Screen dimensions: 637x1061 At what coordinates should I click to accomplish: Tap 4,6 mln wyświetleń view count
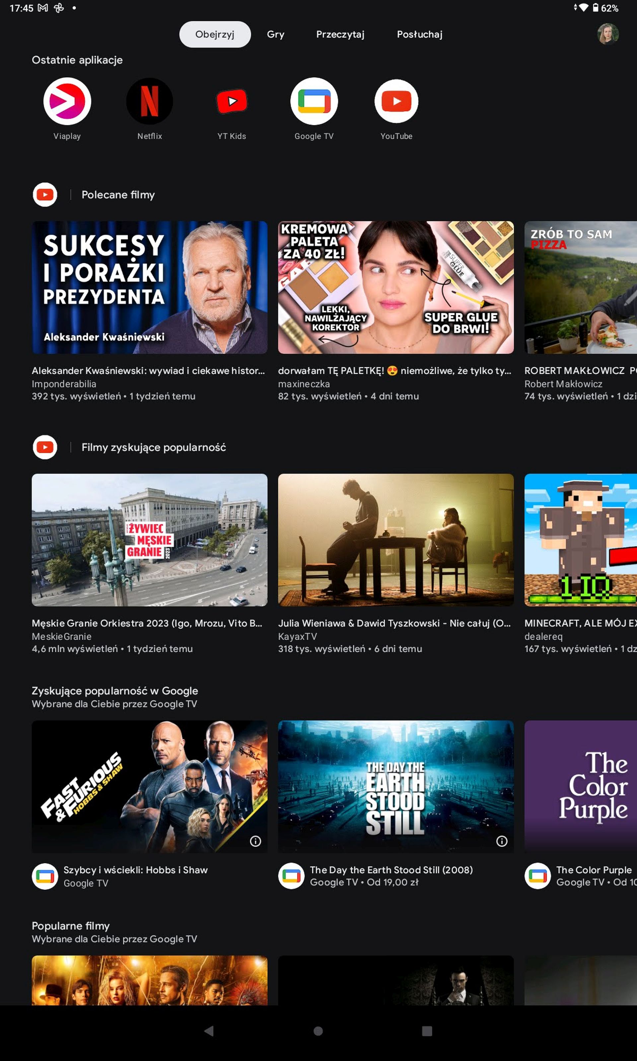[x=75, y=649]
